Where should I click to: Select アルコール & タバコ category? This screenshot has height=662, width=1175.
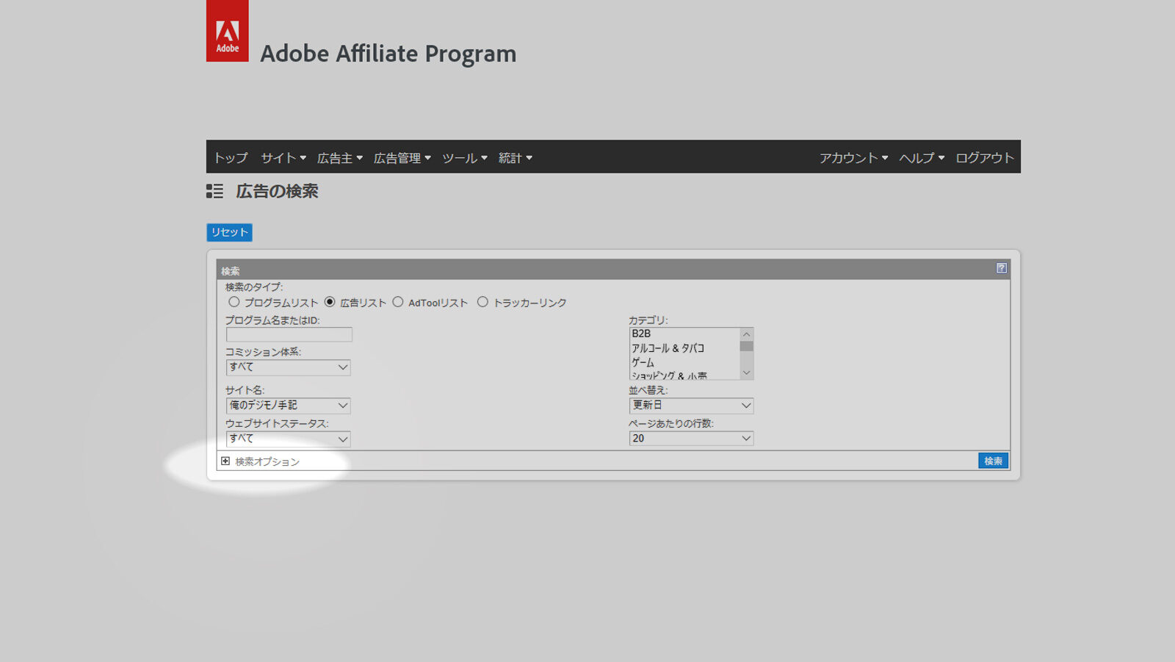[684, 348]
